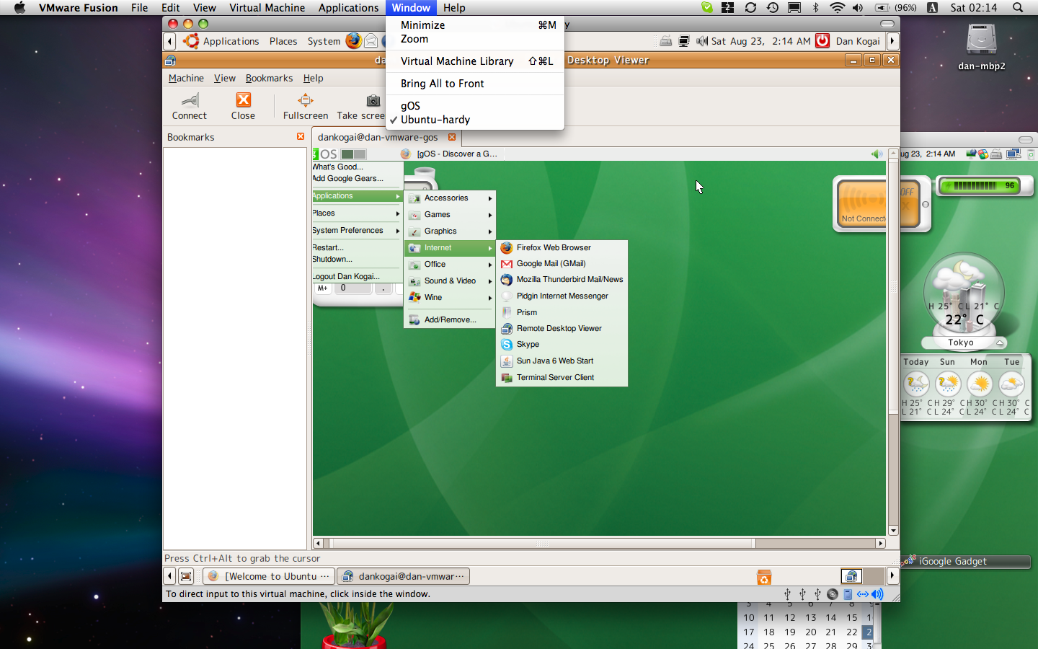Click the iGoogle Gadget button

click(966, 561)
